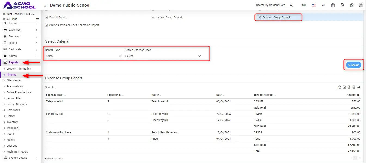Export report to Excel file

(344, 87)
